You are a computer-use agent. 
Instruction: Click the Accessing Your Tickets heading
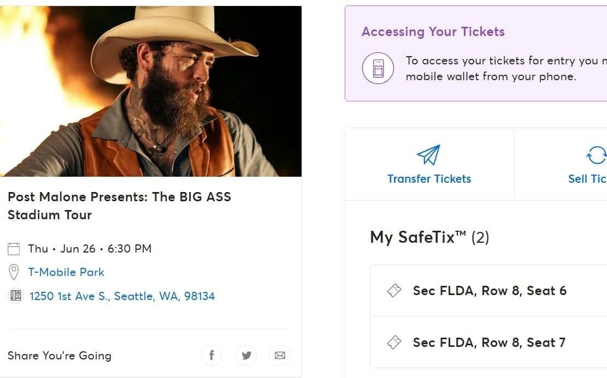pyautogui.click(x=433, y=32)
